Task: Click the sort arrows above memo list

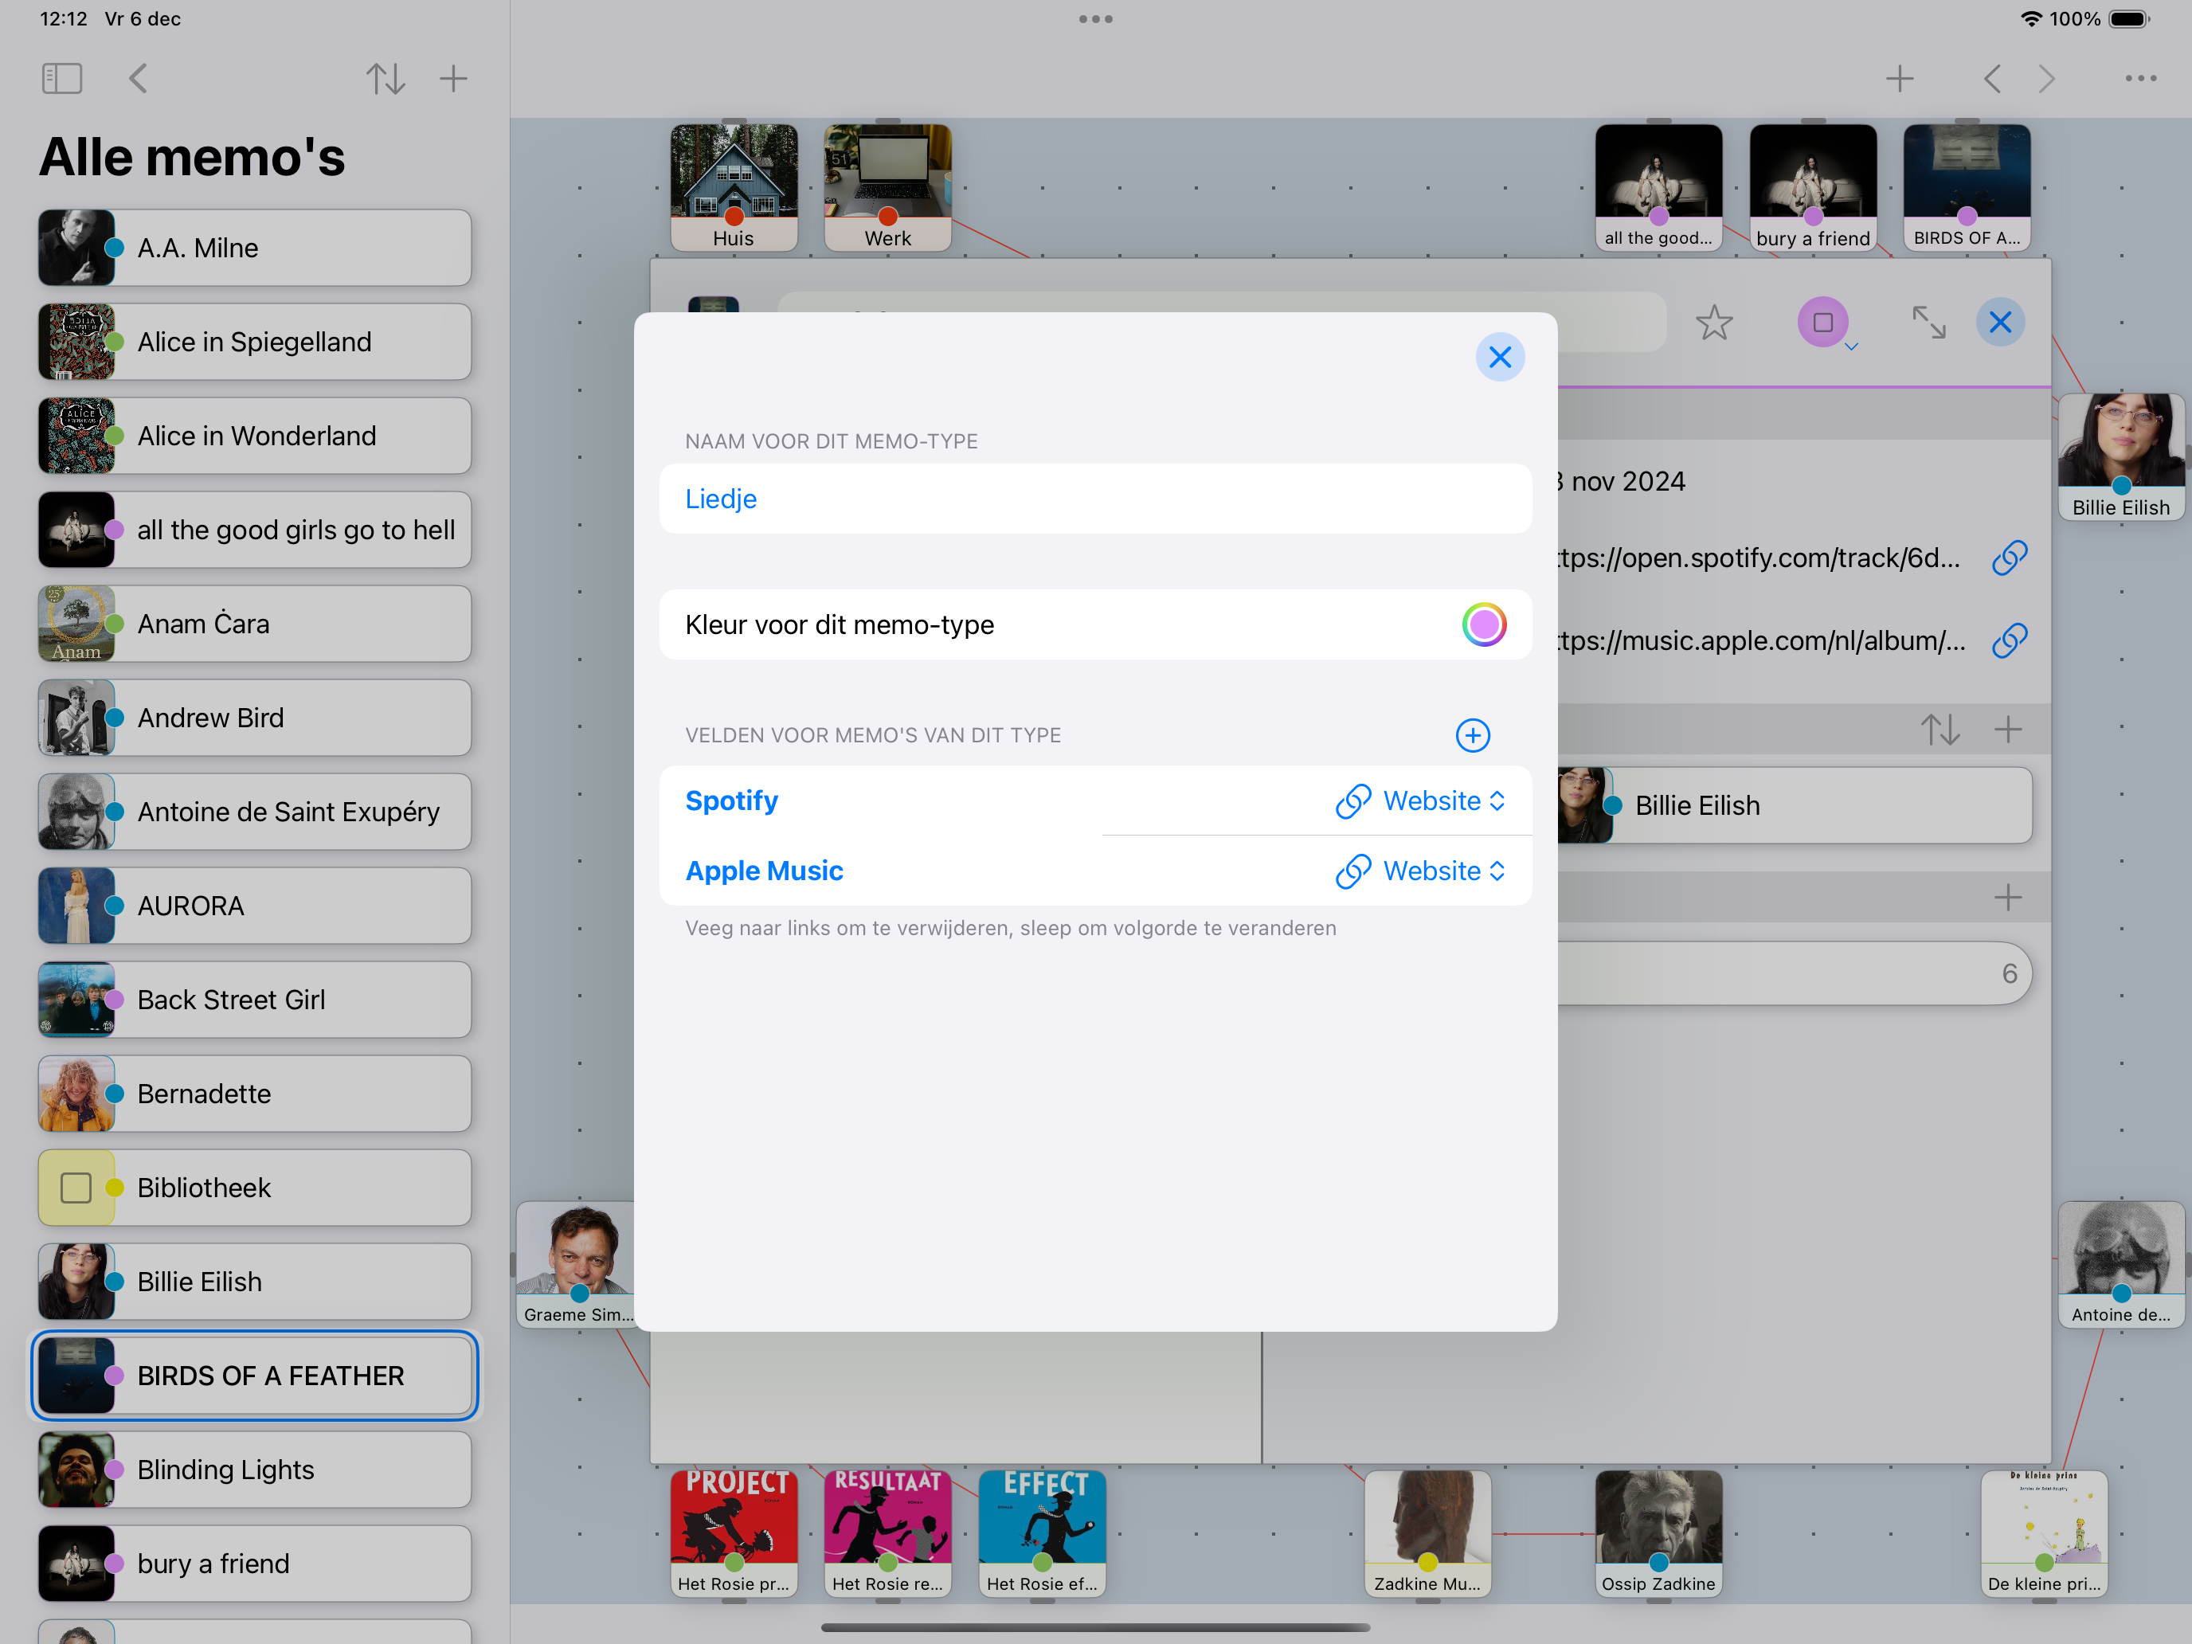Action: 386,78
